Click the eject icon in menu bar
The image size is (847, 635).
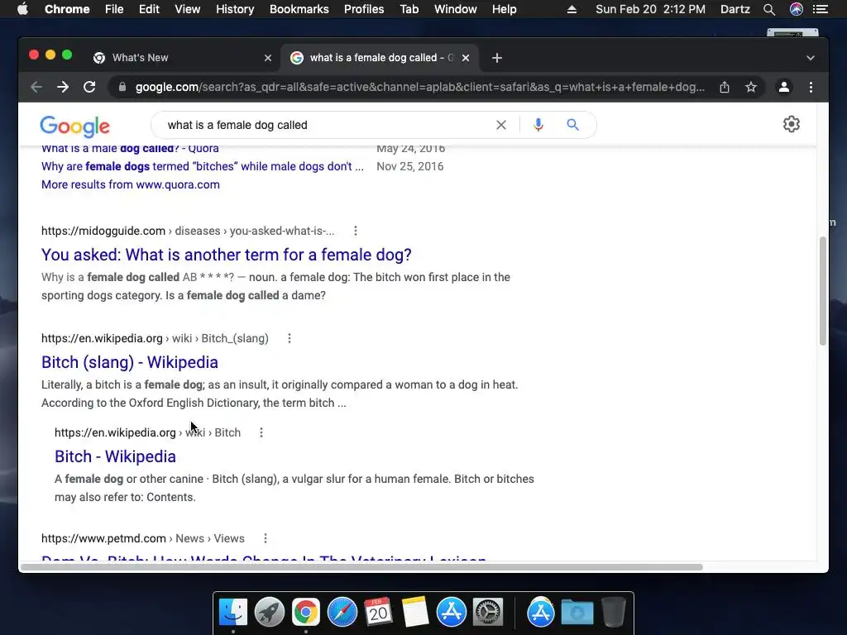tap(572, 9)
